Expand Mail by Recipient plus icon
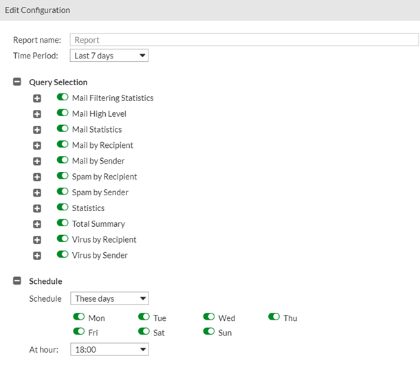The height and width of the screenshot is (365, 420). tap(37, 146)
